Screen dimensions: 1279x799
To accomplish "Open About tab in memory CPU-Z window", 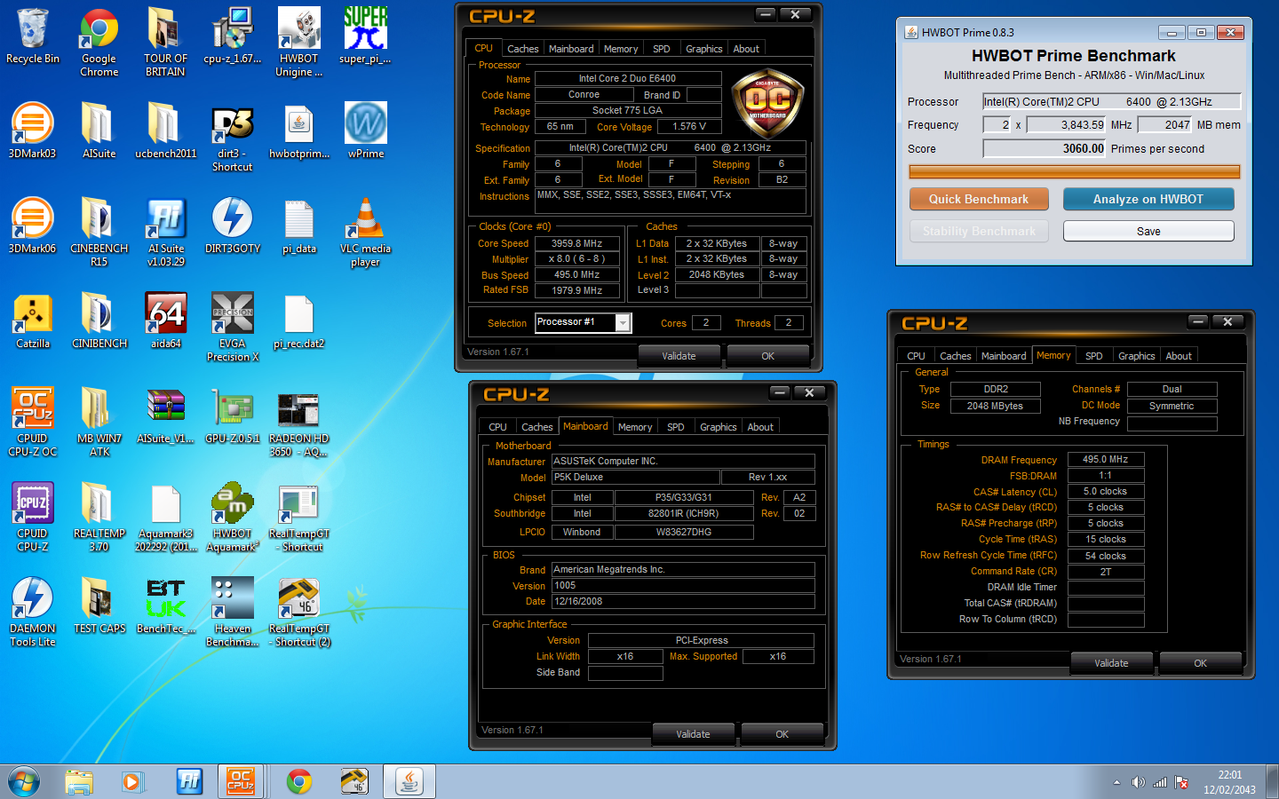I will click(x=1179, y=356).
